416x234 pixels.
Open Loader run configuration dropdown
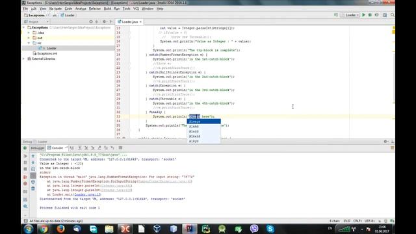pos(350,15)
